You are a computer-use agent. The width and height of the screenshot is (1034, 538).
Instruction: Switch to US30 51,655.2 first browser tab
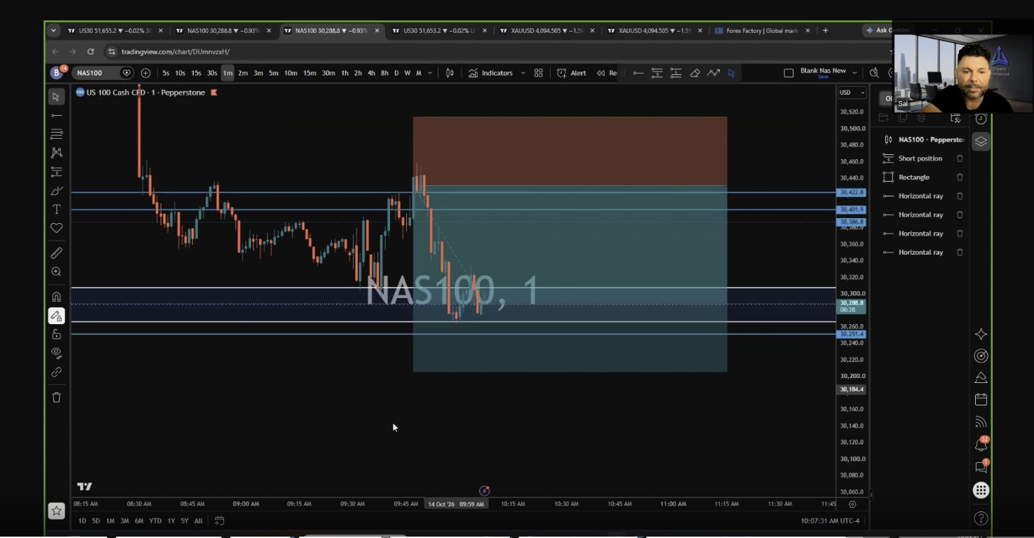coord(114,31)
